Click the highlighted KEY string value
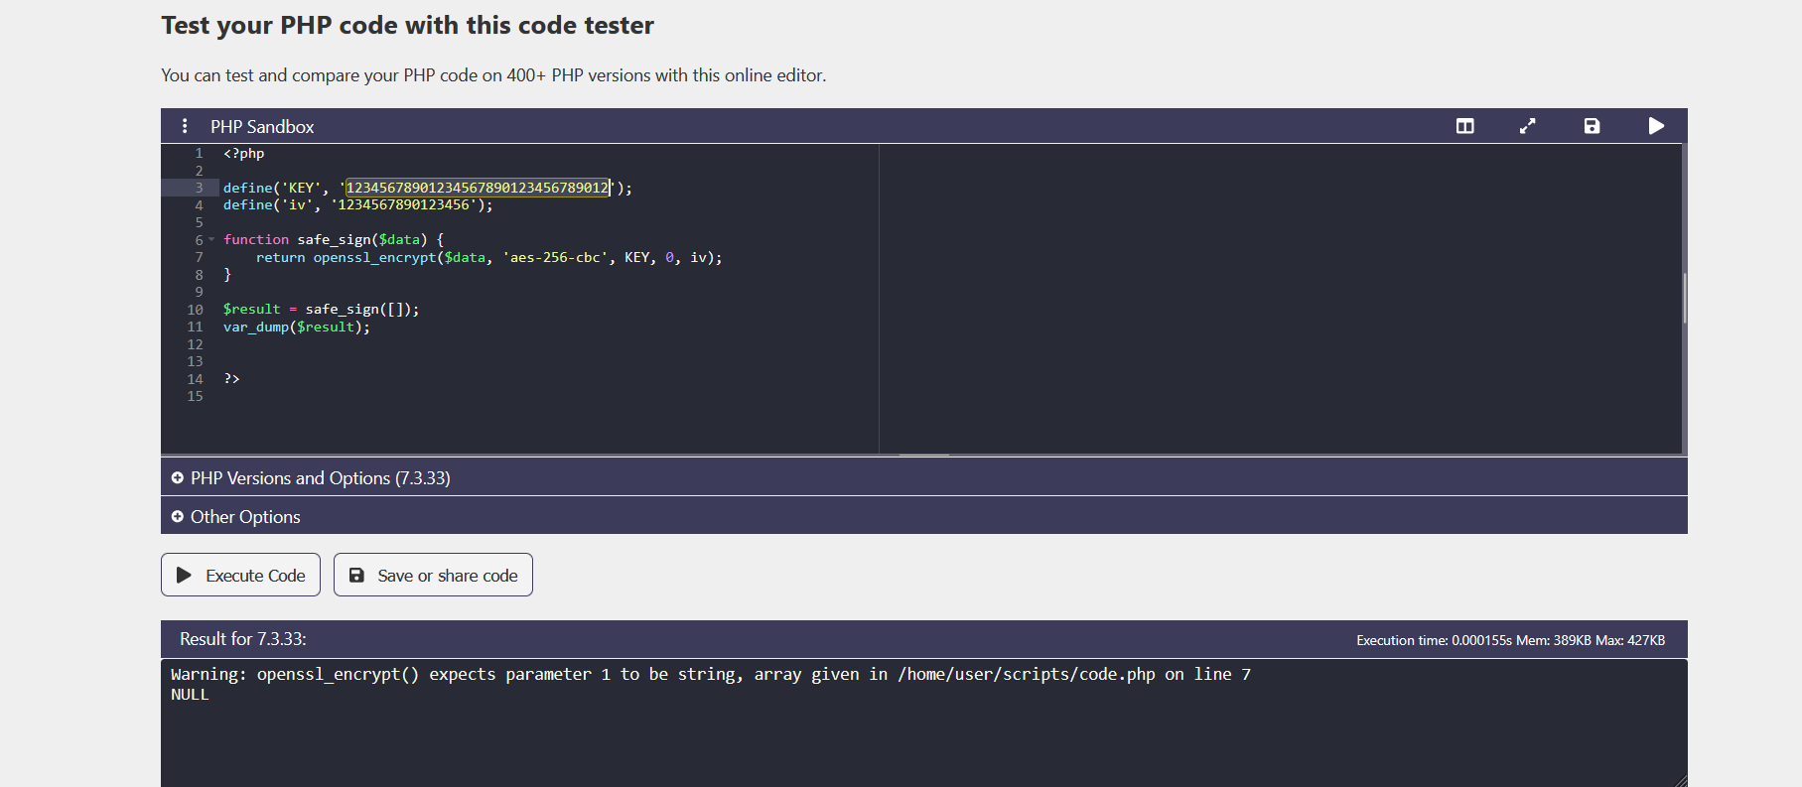Screen dimensions: 1802x787 (x=478, y=188)
